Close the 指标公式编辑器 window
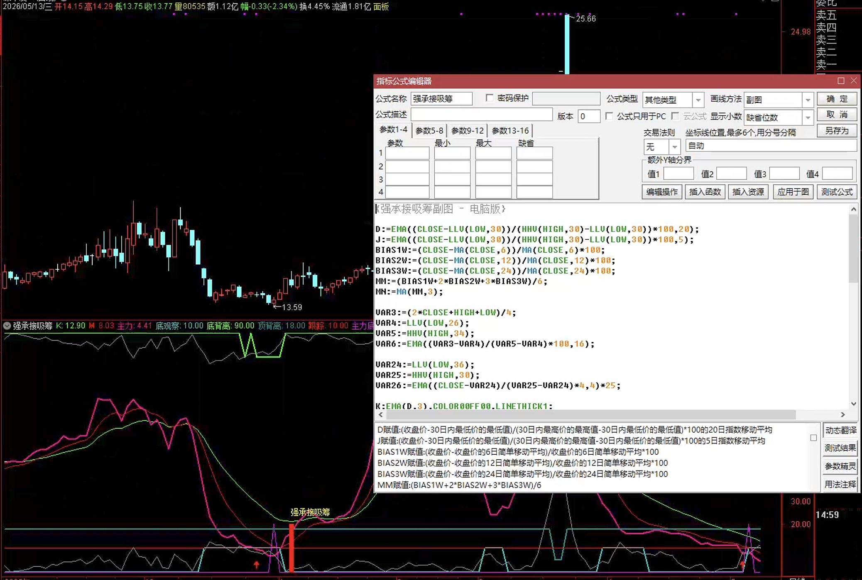 [854, 80]
